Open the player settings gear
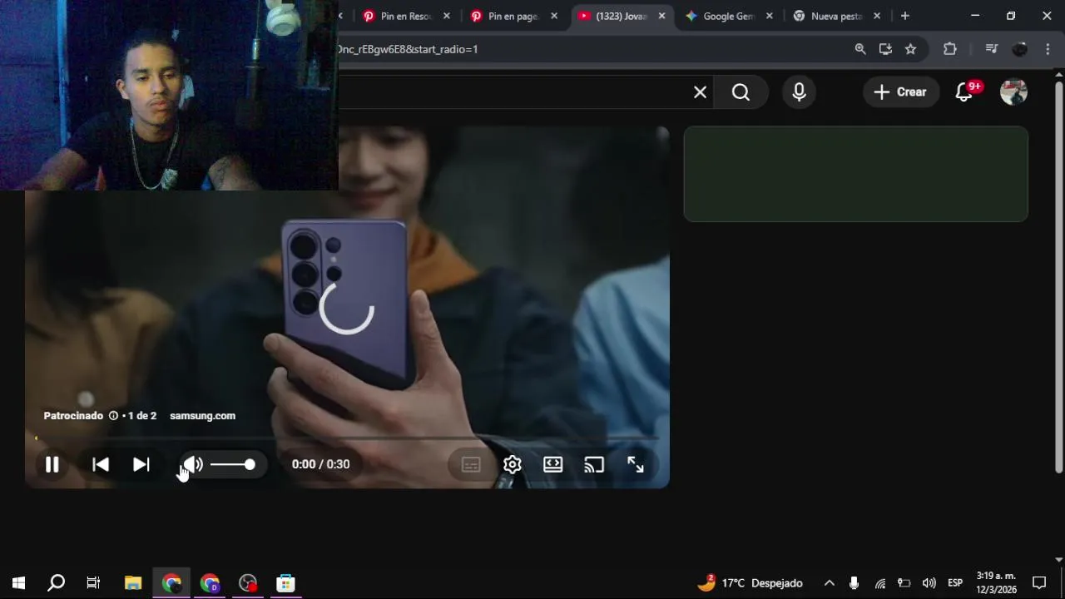The width and height of the screenshot is (1065, 599). [x=513, y=464]
